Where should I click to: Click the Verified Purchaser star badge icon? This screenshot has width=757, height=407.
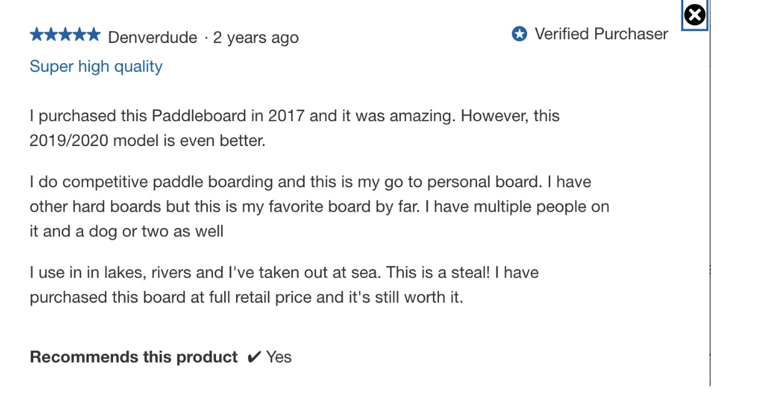point(519,34)
